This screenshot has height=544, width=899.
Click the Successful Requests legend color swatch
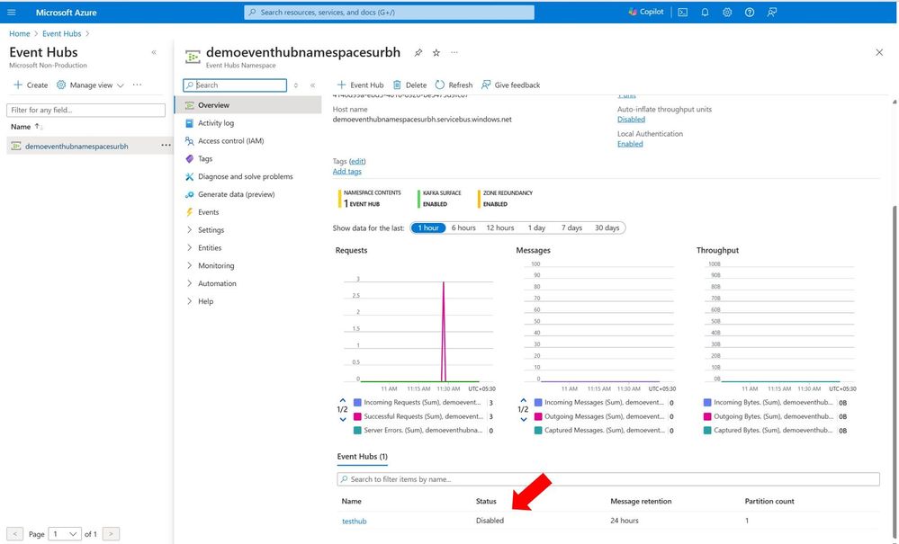(358, 416)
